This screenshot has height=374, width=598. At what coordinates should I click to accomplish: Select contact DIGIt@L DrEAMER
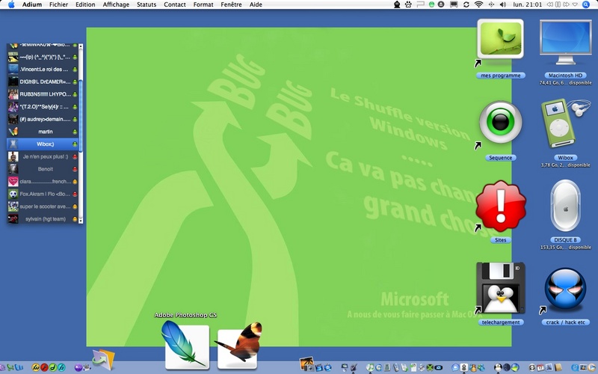coord(43,82)
